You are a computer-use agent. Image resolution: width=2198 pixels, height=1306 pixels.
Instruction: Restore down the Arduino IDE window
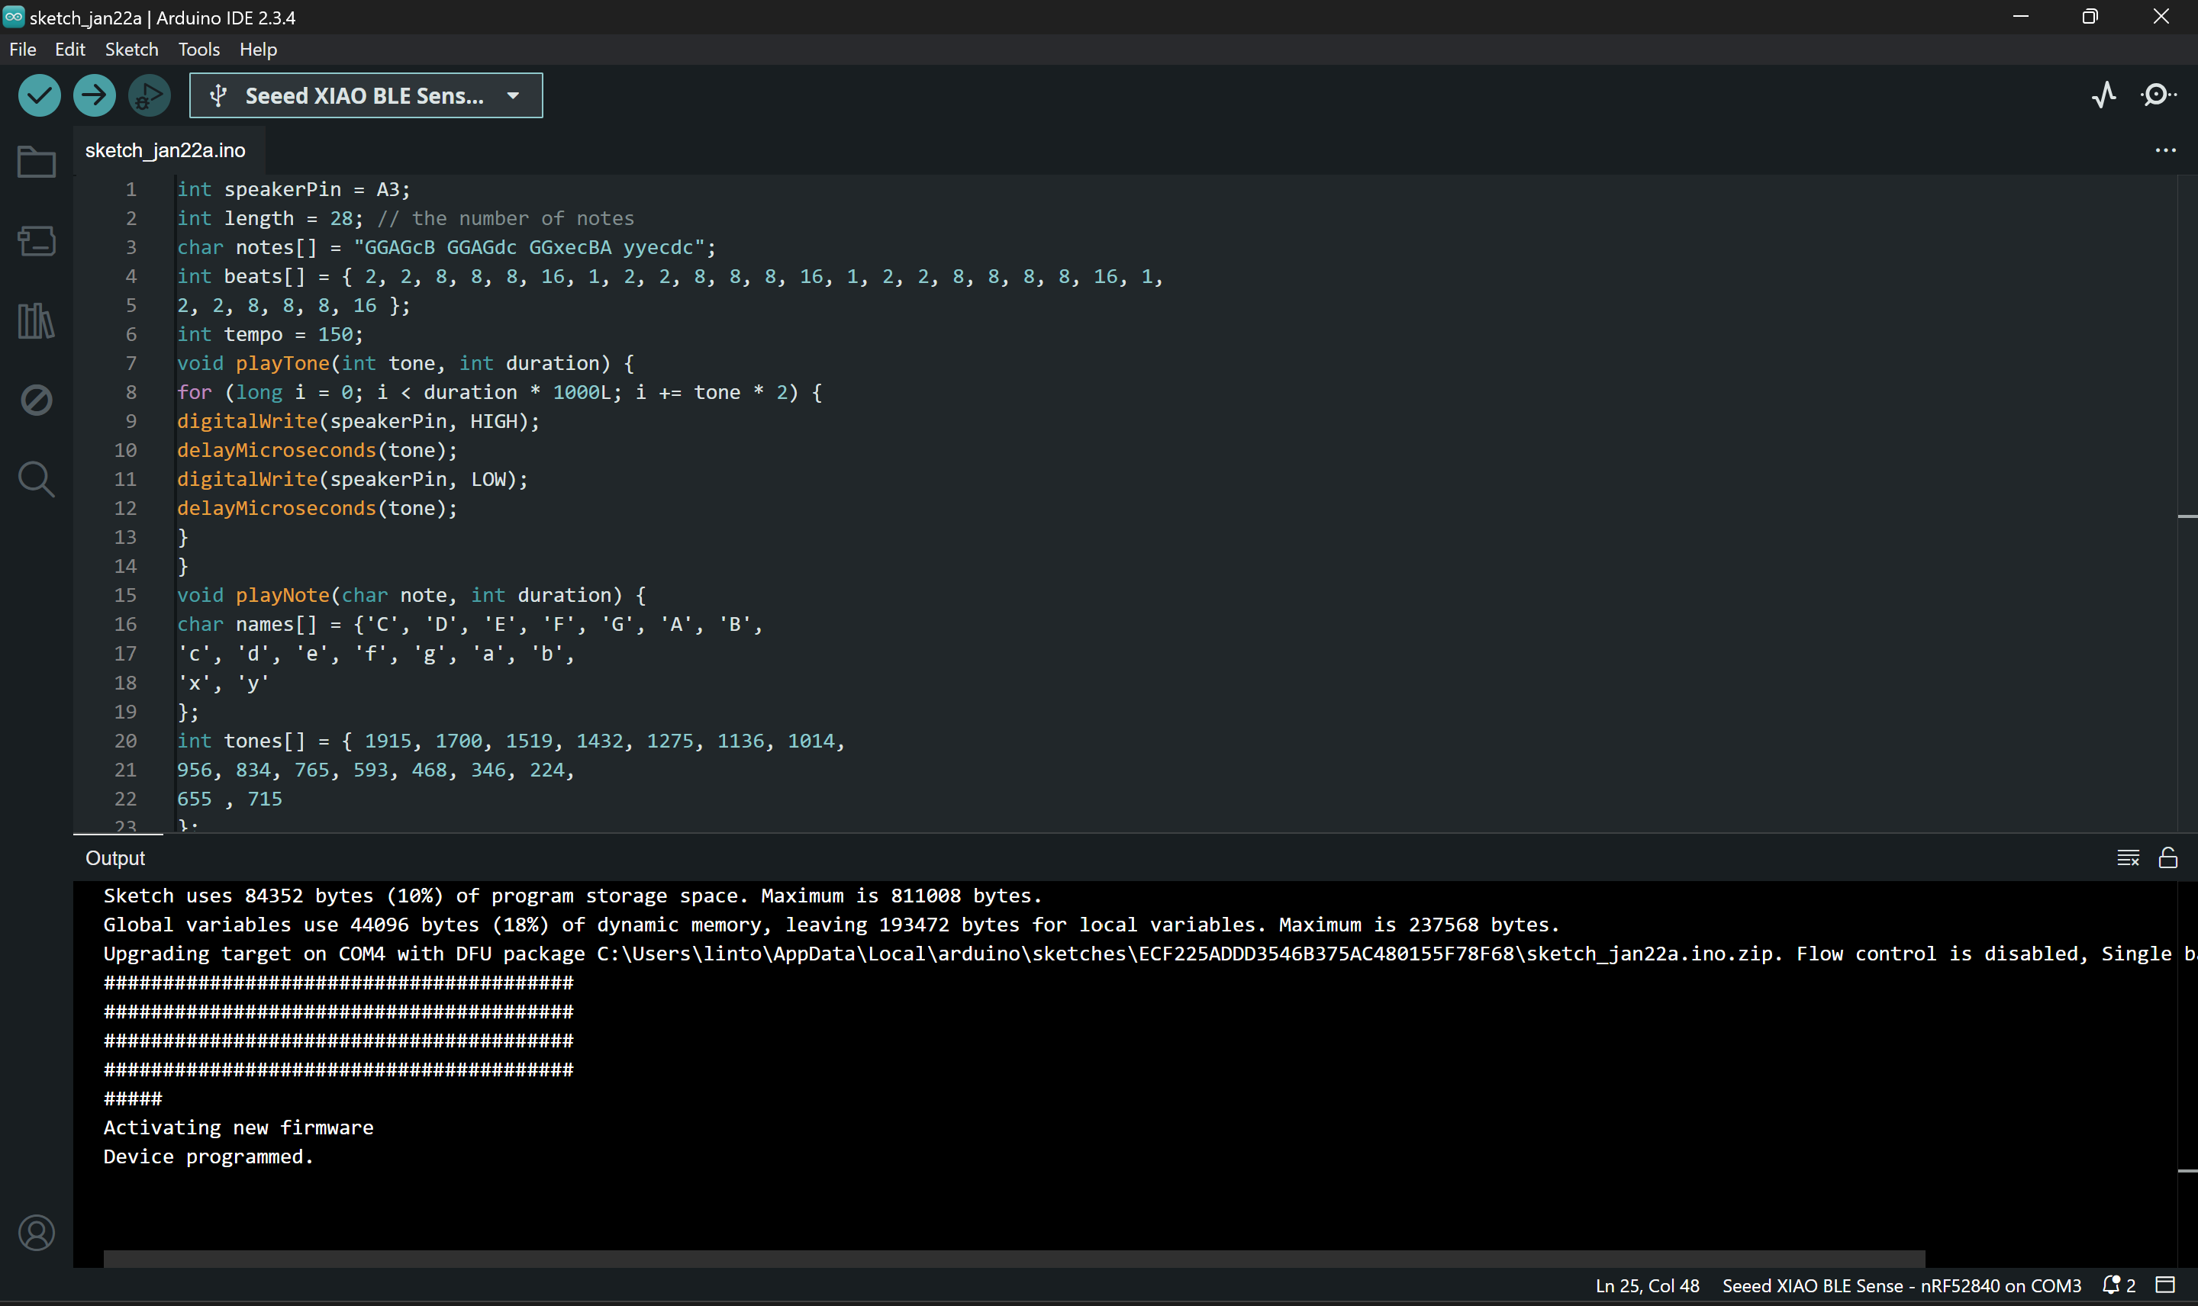tap(2090, 16)
